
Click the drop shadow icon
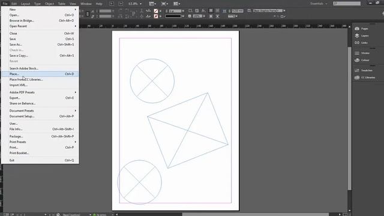197,11
